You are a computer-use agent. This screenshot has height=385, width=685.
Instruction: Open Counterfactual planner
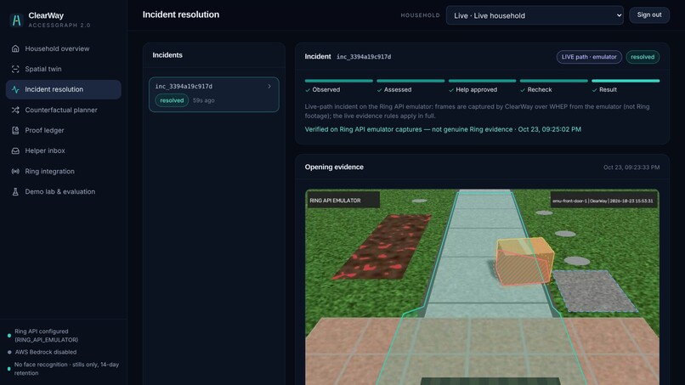click(64, 110)
